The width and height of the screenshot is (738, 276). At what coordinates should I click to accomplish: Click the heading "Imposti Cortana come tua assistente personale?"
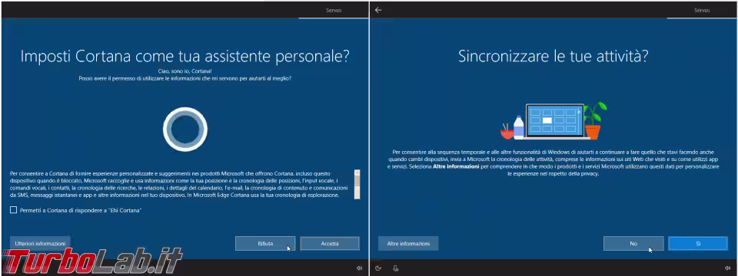point(185,56)
